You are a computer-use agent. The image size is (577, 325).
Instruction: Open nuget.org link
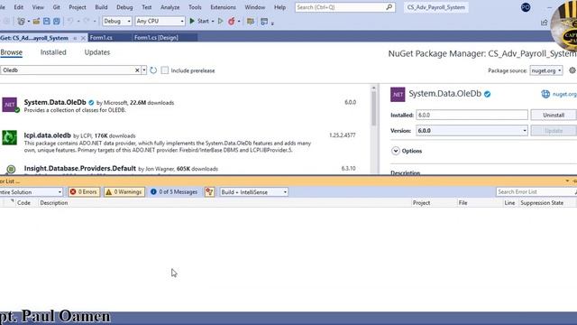tap(564, 94)
